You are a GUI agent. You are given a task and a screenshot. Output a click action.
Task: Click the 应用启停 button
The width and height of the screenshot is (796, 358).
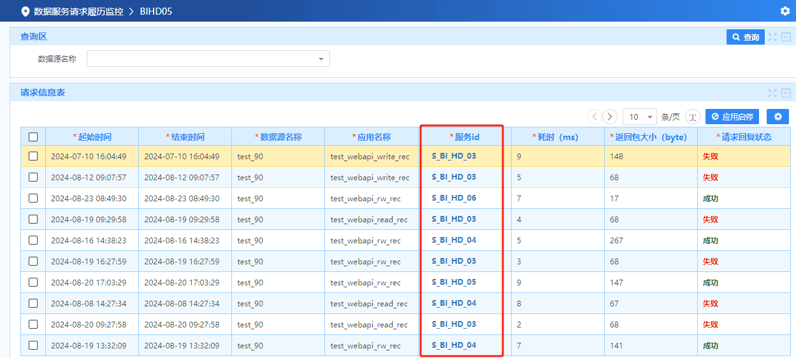click(x=732, y=117)
